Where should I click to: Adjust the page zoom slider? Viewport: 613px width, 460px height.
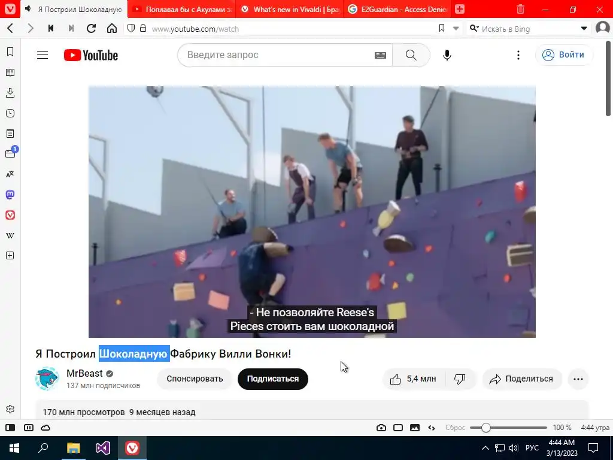[508, 428]
